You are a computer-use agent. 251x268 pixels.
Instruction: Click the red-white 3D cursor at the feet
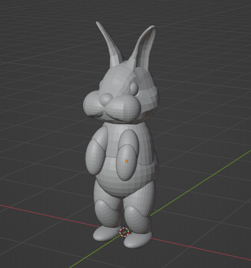click(124, 232)
